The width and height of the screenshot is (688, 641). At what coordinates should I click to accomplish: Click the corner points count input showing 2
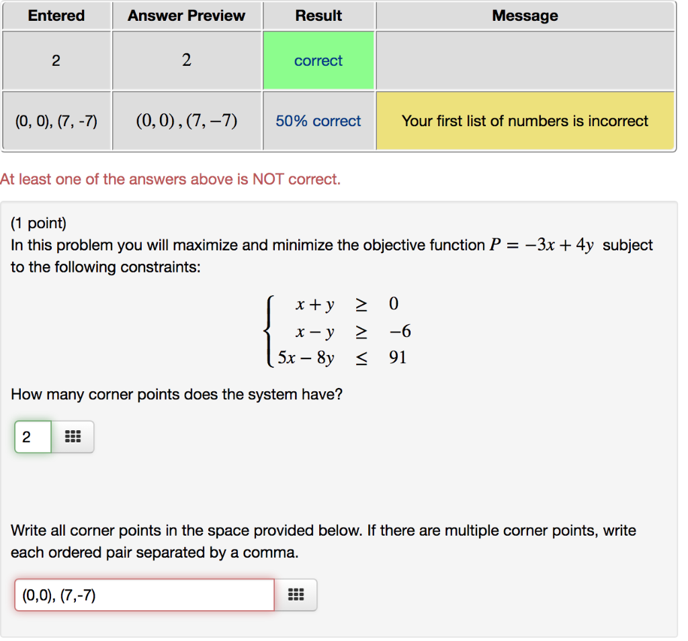click(x=32, y=436)
